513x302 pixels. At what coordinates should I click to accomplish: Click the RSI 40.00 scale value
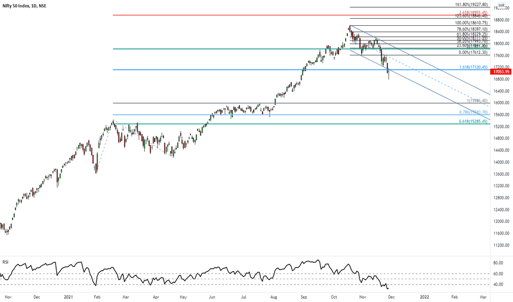(x=498, y=284)
